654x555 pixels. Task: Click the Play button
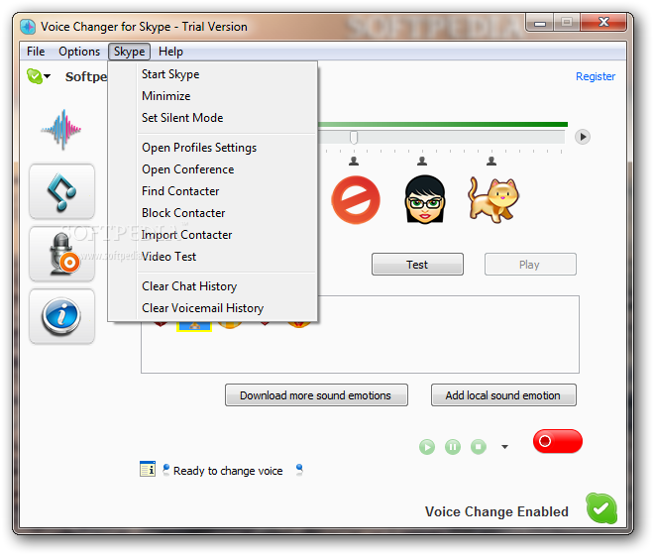pyautogui.click(x=530, y=265)
